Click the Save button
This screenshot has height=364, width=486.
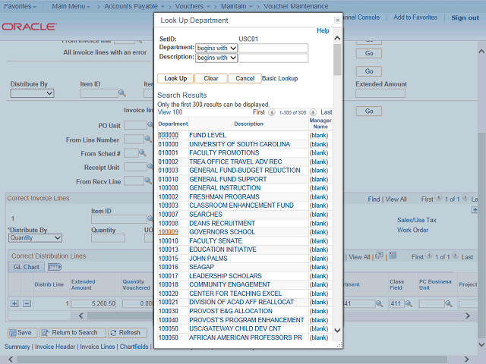22,333
